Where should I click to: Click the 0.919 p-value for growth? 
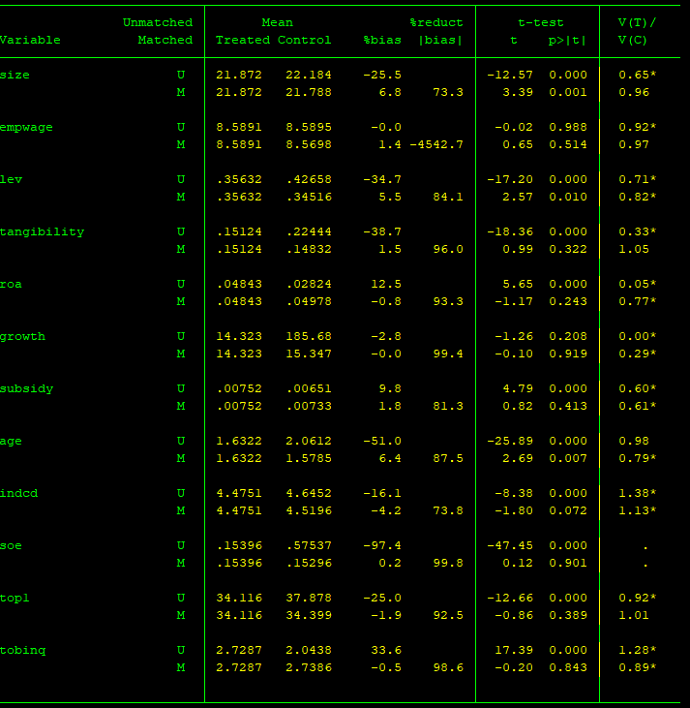click(568, 354)
